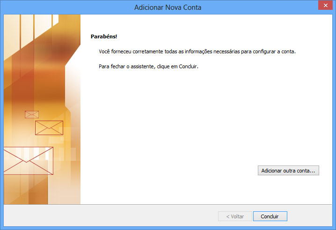Close the Adicionar Nova Conta window
Screen dimensions: 336x230
click(325, 5)
